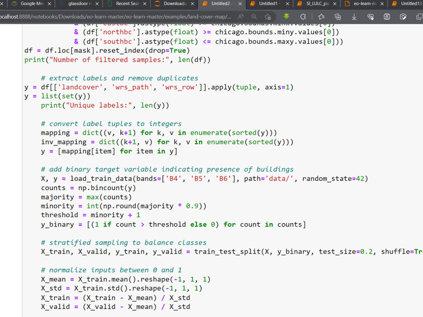423x317 pixels.
Task: Open the Collections icon
Action: (338, 17)
